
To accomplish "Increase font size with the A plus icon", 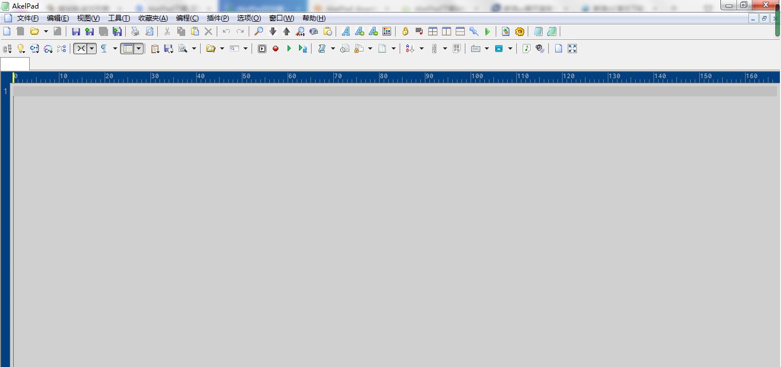I will click(360, 31).
